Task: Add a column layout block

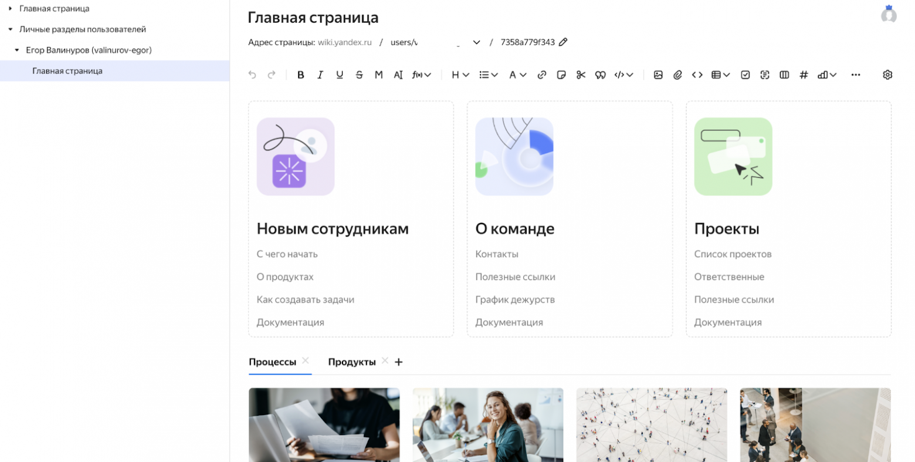Action: [785, 75]
